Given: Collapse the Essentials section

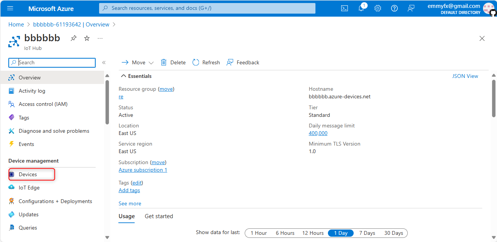Looking at the screenshot, I should [123, 76].
